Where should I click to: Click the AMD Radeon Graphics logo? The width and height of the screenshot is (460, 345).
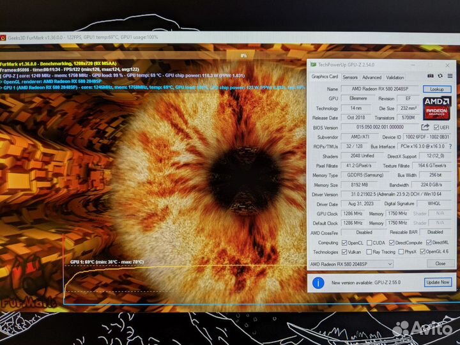tap(437, 109)
